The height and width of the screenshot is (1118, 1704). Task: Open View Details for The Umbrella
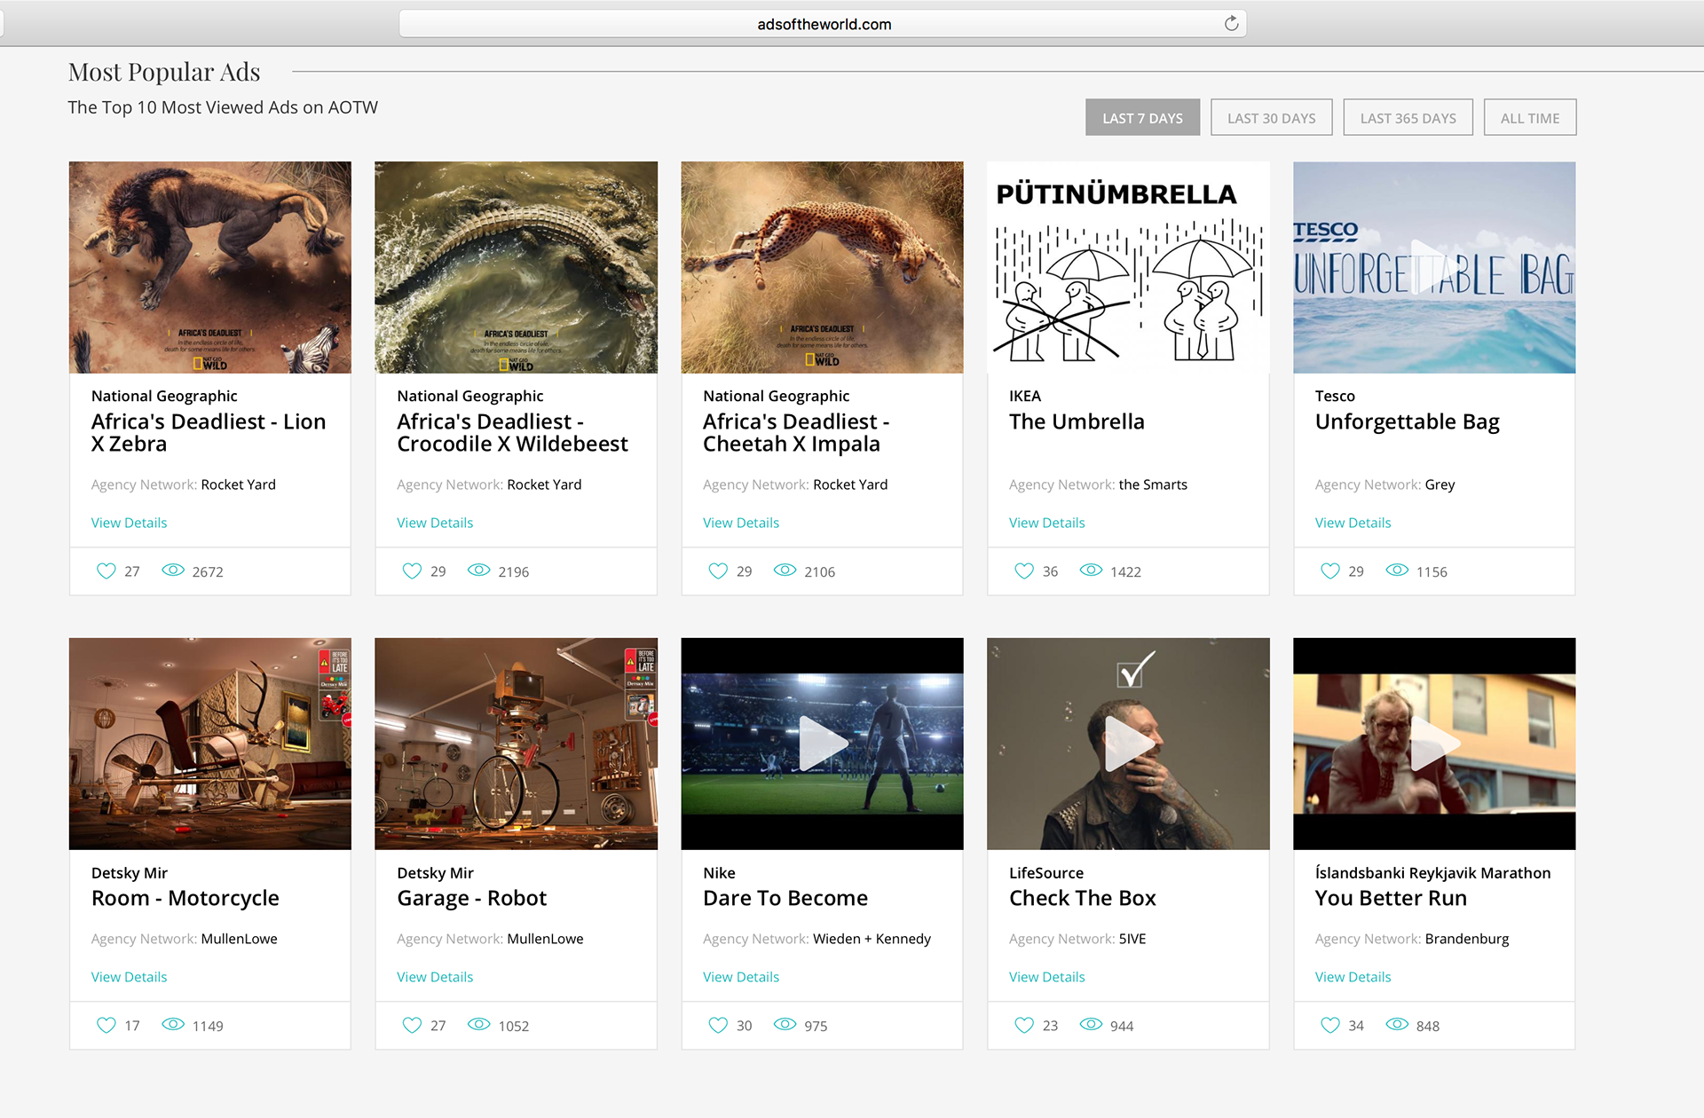pyautogui.click(x=1047, y=523)
